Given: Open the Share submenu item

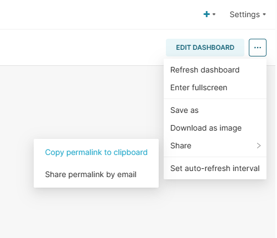Looking at the screenshot, I should point(215,146).
